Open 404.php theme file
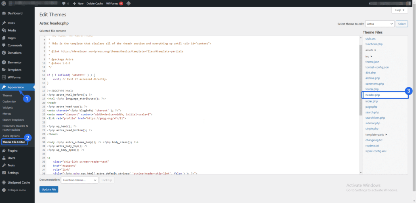This screenshot has width=416, height=203. (370, 73)
